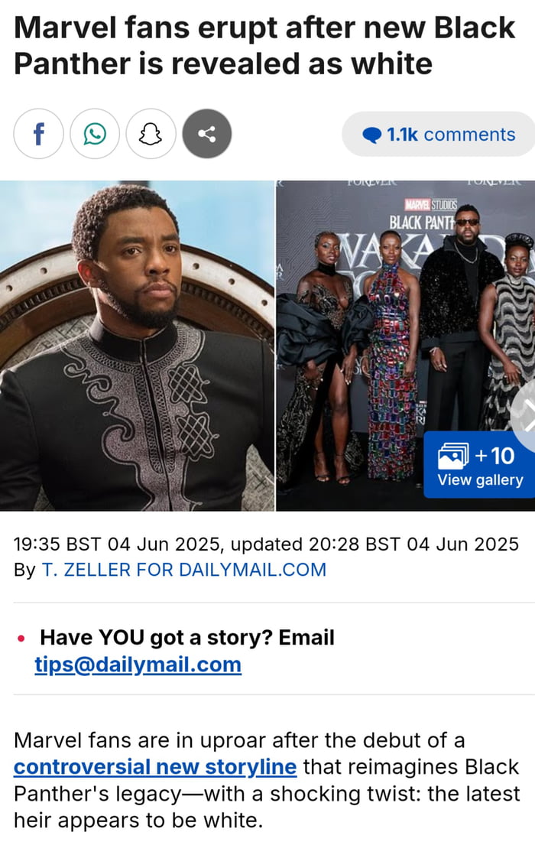Open the +10 View gallery button

(x=479, y=464)
